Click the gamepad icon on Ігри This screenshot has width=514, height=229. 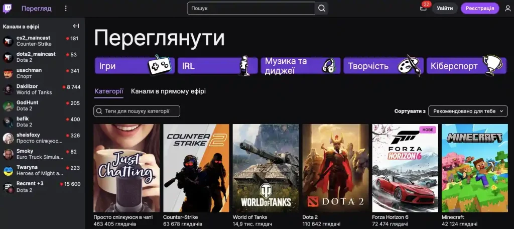[159, 65]
